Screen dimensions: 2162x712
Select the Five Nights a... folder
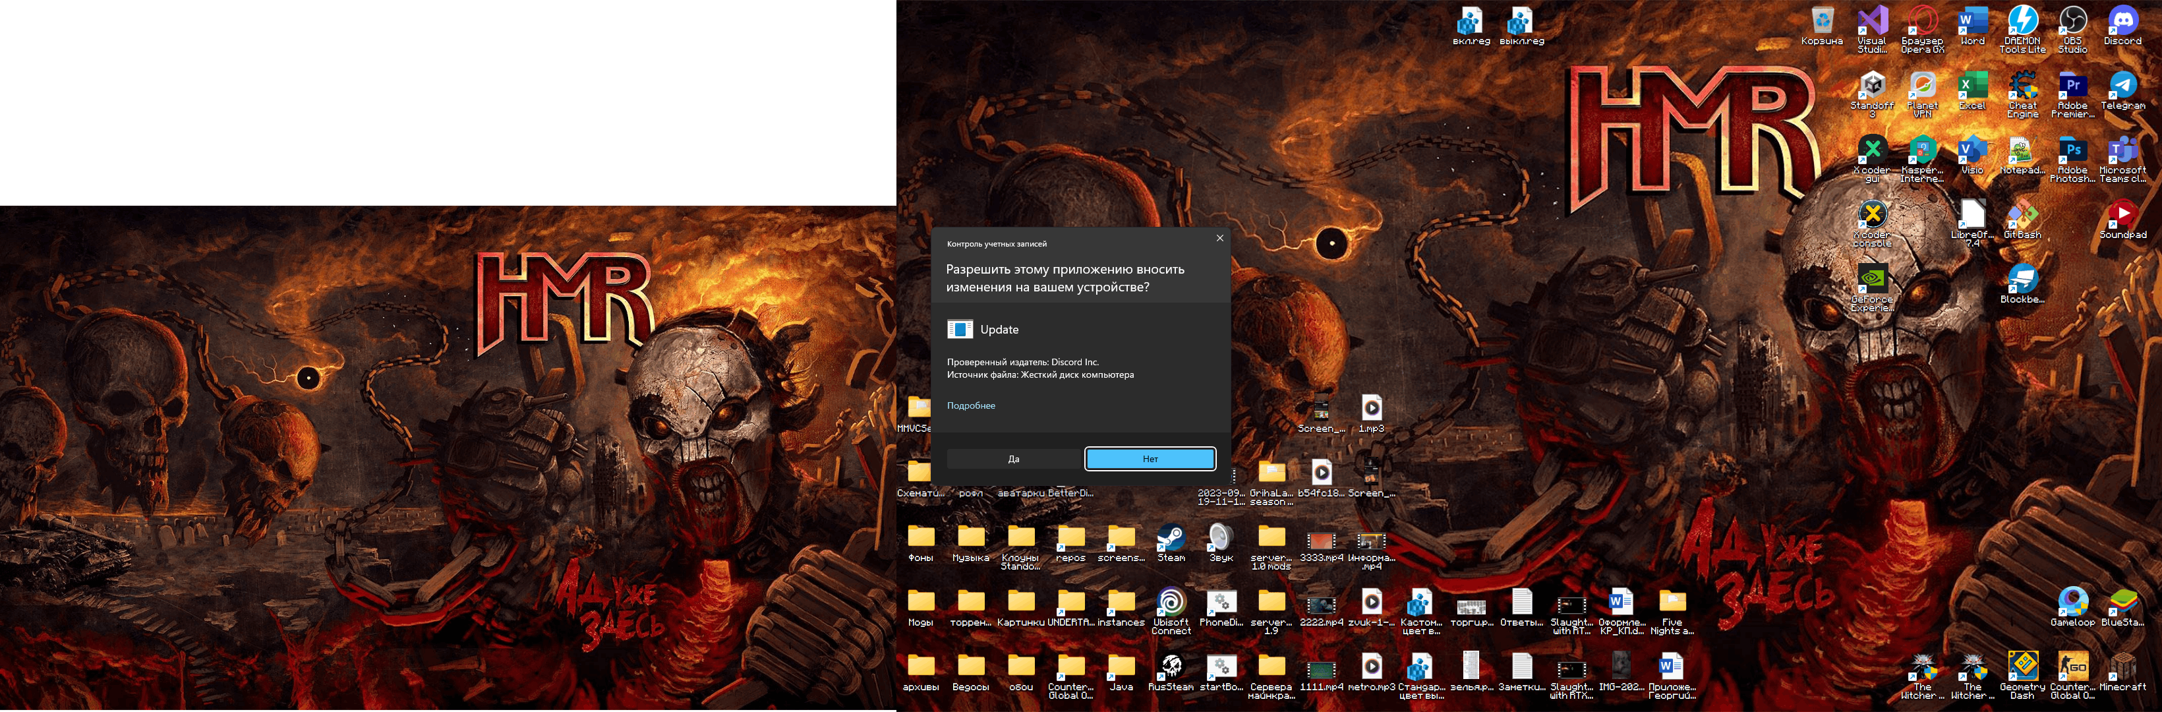pos(1671,610)
